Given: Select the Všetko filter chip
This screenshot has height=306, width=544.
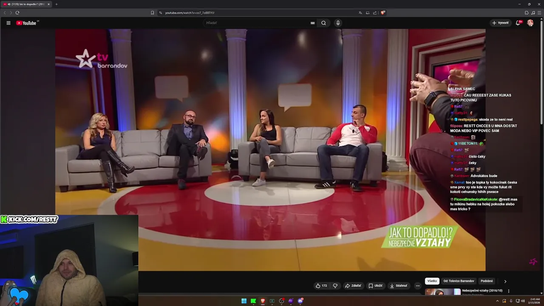Looking at the screenshot, I should (432, 281).
